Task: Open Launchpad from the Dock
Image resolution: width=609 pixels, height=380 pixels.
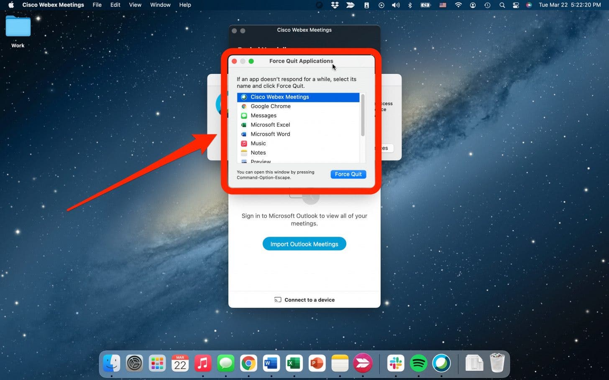Action: [157, 363]
